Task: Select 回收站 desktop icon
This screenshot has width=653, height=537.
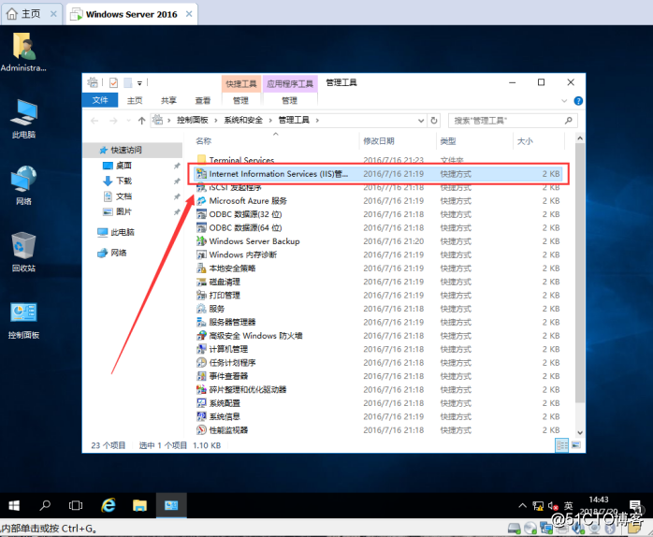Action: (x=23, y=252)
